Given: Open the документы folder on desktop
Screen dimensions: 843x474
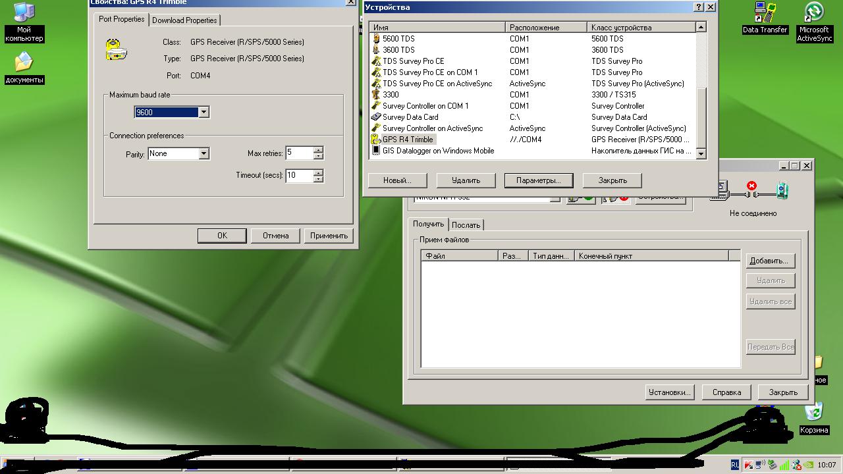Looking at the screenshot, I should 24,68.
